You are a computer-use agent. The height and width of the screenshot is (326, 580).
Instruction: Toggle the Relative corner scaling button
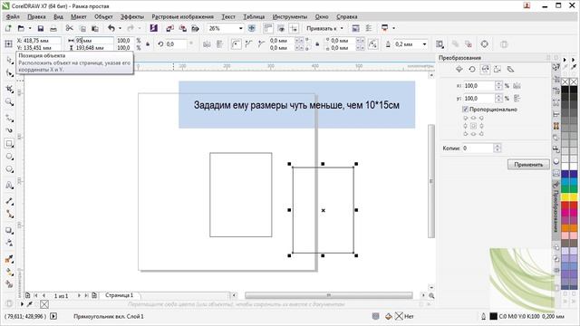[x=372, y=44]
